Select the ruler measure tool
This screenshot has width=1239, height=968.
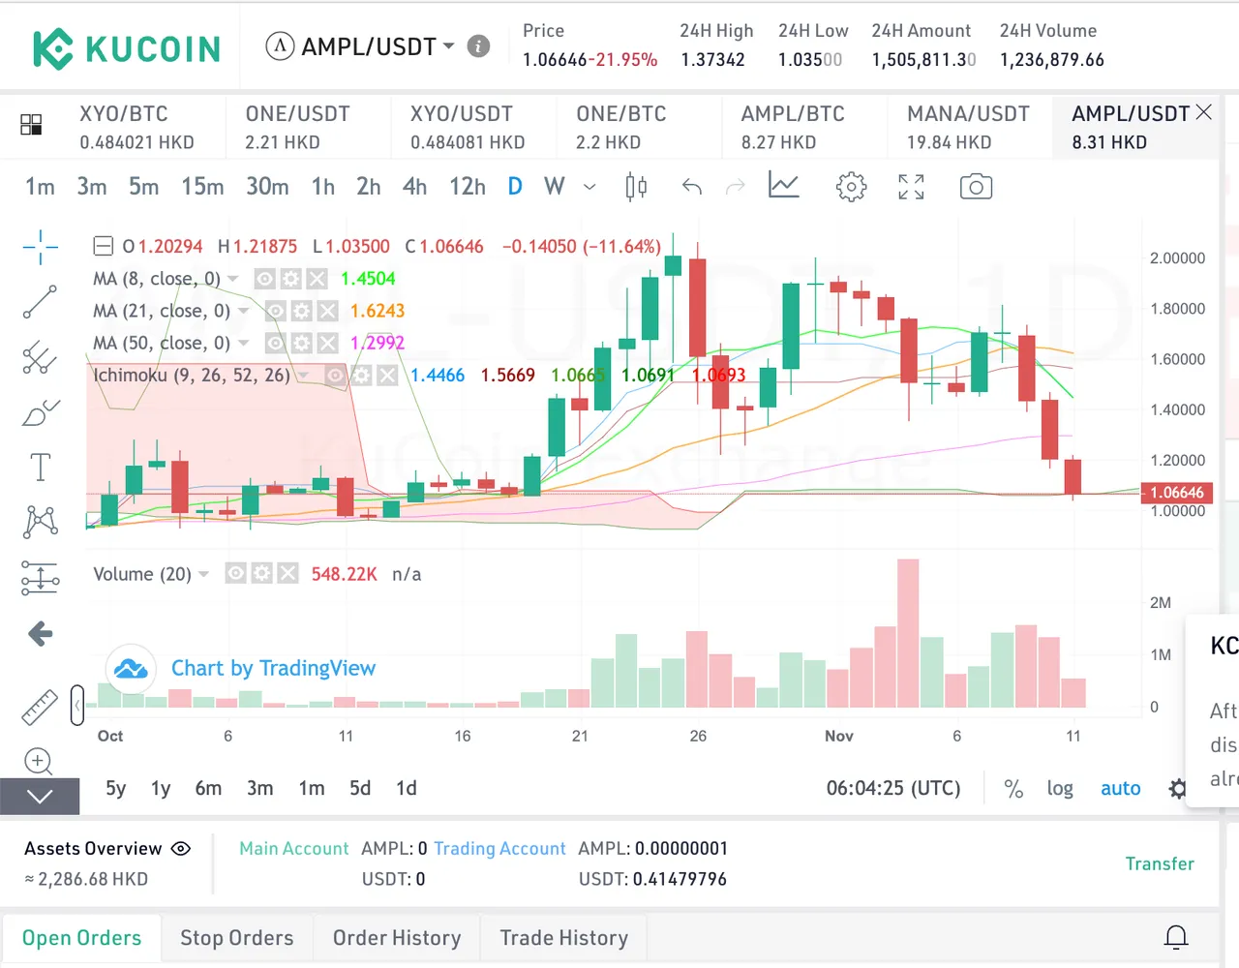pos(40,707)
